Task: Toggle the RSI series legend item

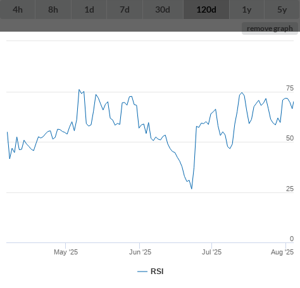Action: point(151,272)
